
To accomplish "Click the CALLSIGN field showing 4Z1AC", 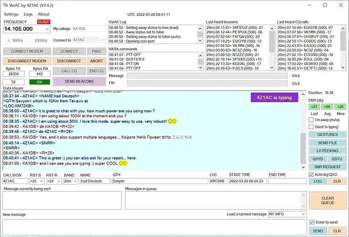I will (x=15, y=181).
